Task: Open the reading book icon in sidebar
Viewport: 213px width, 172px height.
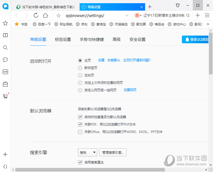Action: click(x=5, y=35)
